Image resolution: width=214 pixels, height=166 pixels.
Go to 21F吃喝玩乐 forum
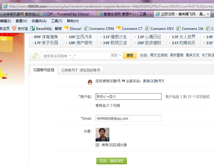[184, 43]
